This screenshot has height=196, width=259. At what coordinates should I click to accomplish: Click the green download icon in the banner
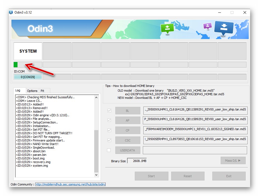coord(167,29)
